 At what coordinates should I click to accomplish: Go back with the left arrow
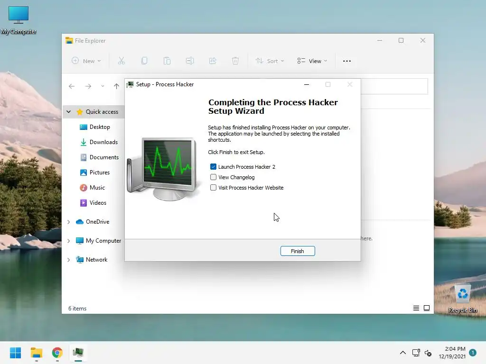point(72,86)
